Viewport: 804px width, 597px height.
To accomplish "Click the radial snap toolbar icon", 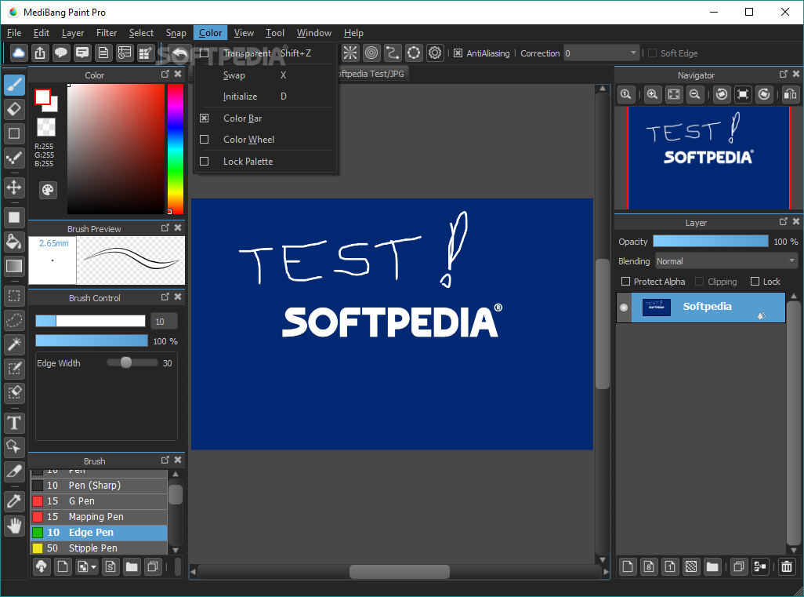I will pyautogui.click(x=350, y=53).
